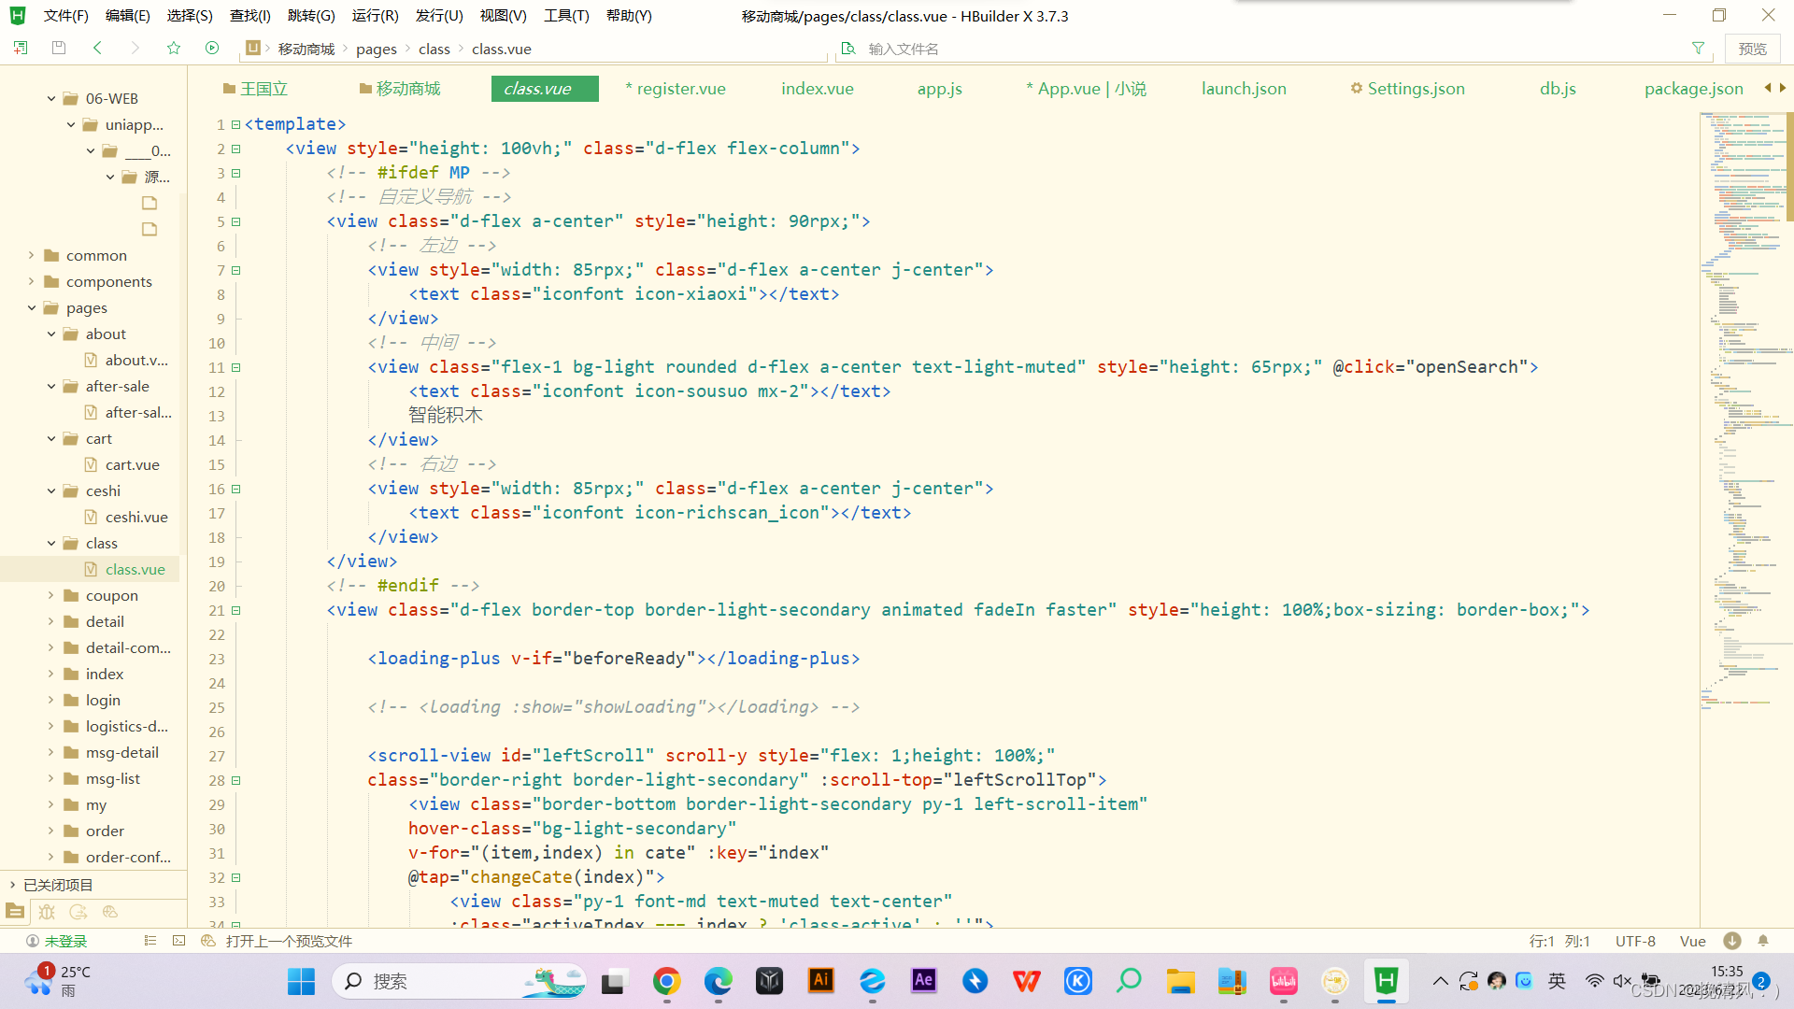Expand the coupon folder in the tree

(50, 595)
